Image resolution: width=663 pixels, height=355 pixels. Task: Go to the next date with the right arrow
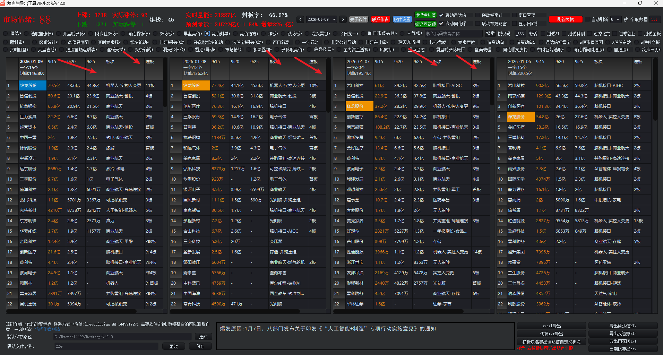[343, 19]
